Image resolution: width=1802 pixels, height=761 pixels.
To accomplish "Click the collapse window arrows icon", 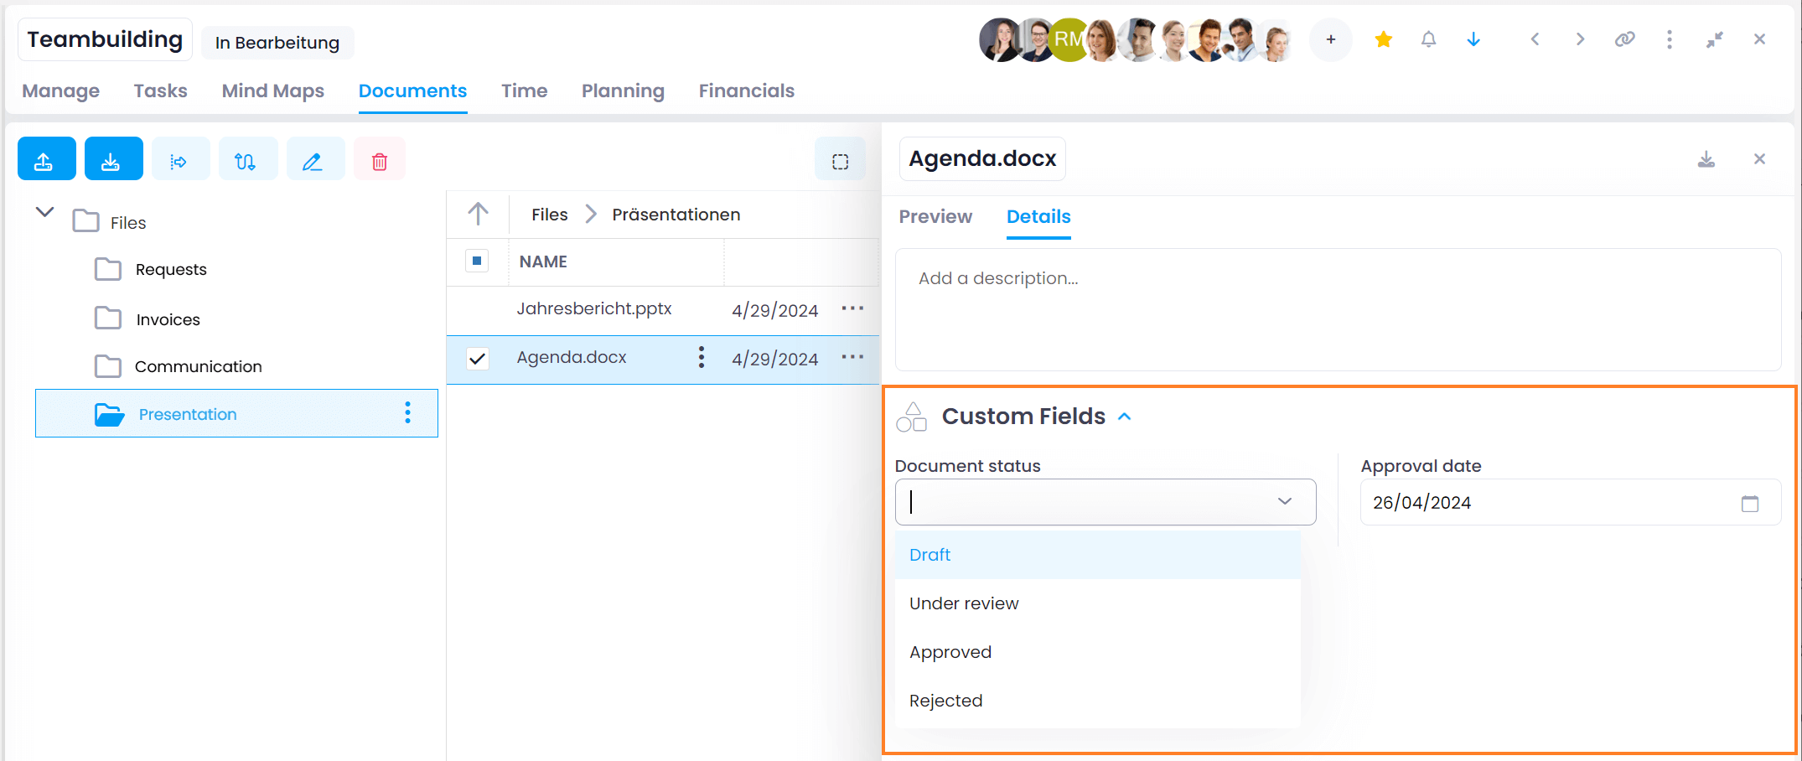I will pyautogui.click(x=1715, y=39).
